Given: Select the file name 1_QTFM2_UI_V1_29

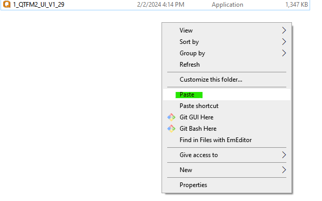Looking at the screenshot, I should (39, 5).
